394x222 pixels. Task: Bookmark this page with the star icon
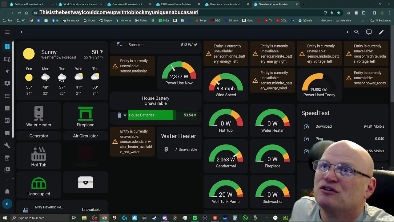[x=339, y=13]
